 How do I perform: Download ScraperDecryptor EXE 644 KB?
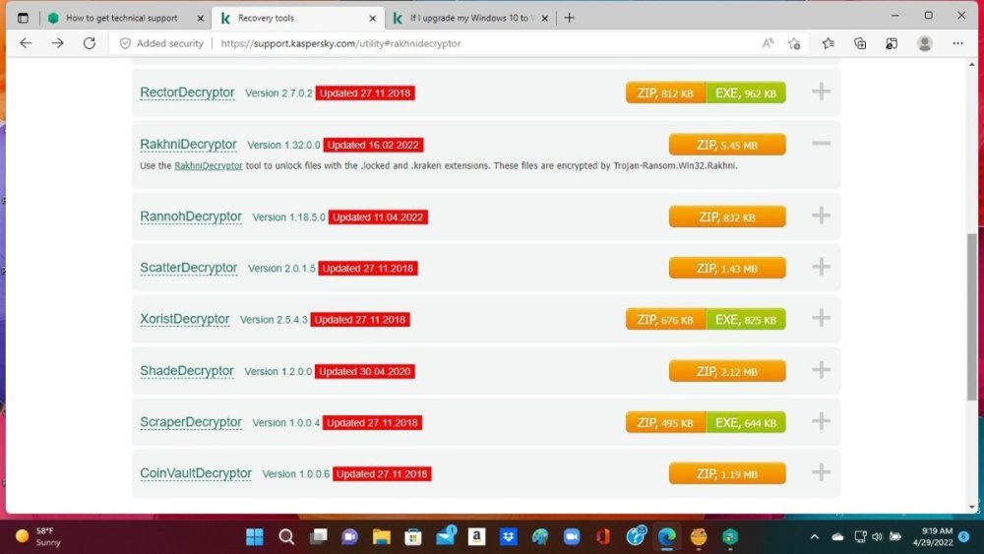746,422
